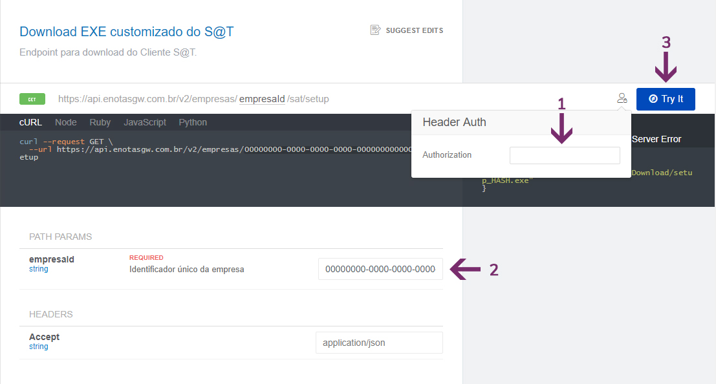Click the string type link under Accept
The height and width of the screenshot is (384, 716).
[38, 346]
